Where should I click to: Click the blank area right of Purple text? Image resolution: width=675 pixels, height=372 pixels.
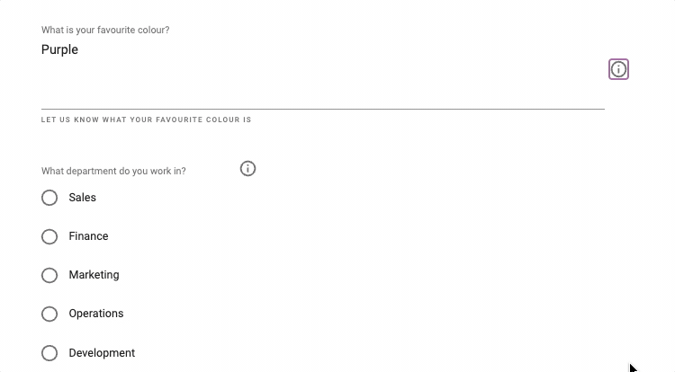click(x=340, y=49)
